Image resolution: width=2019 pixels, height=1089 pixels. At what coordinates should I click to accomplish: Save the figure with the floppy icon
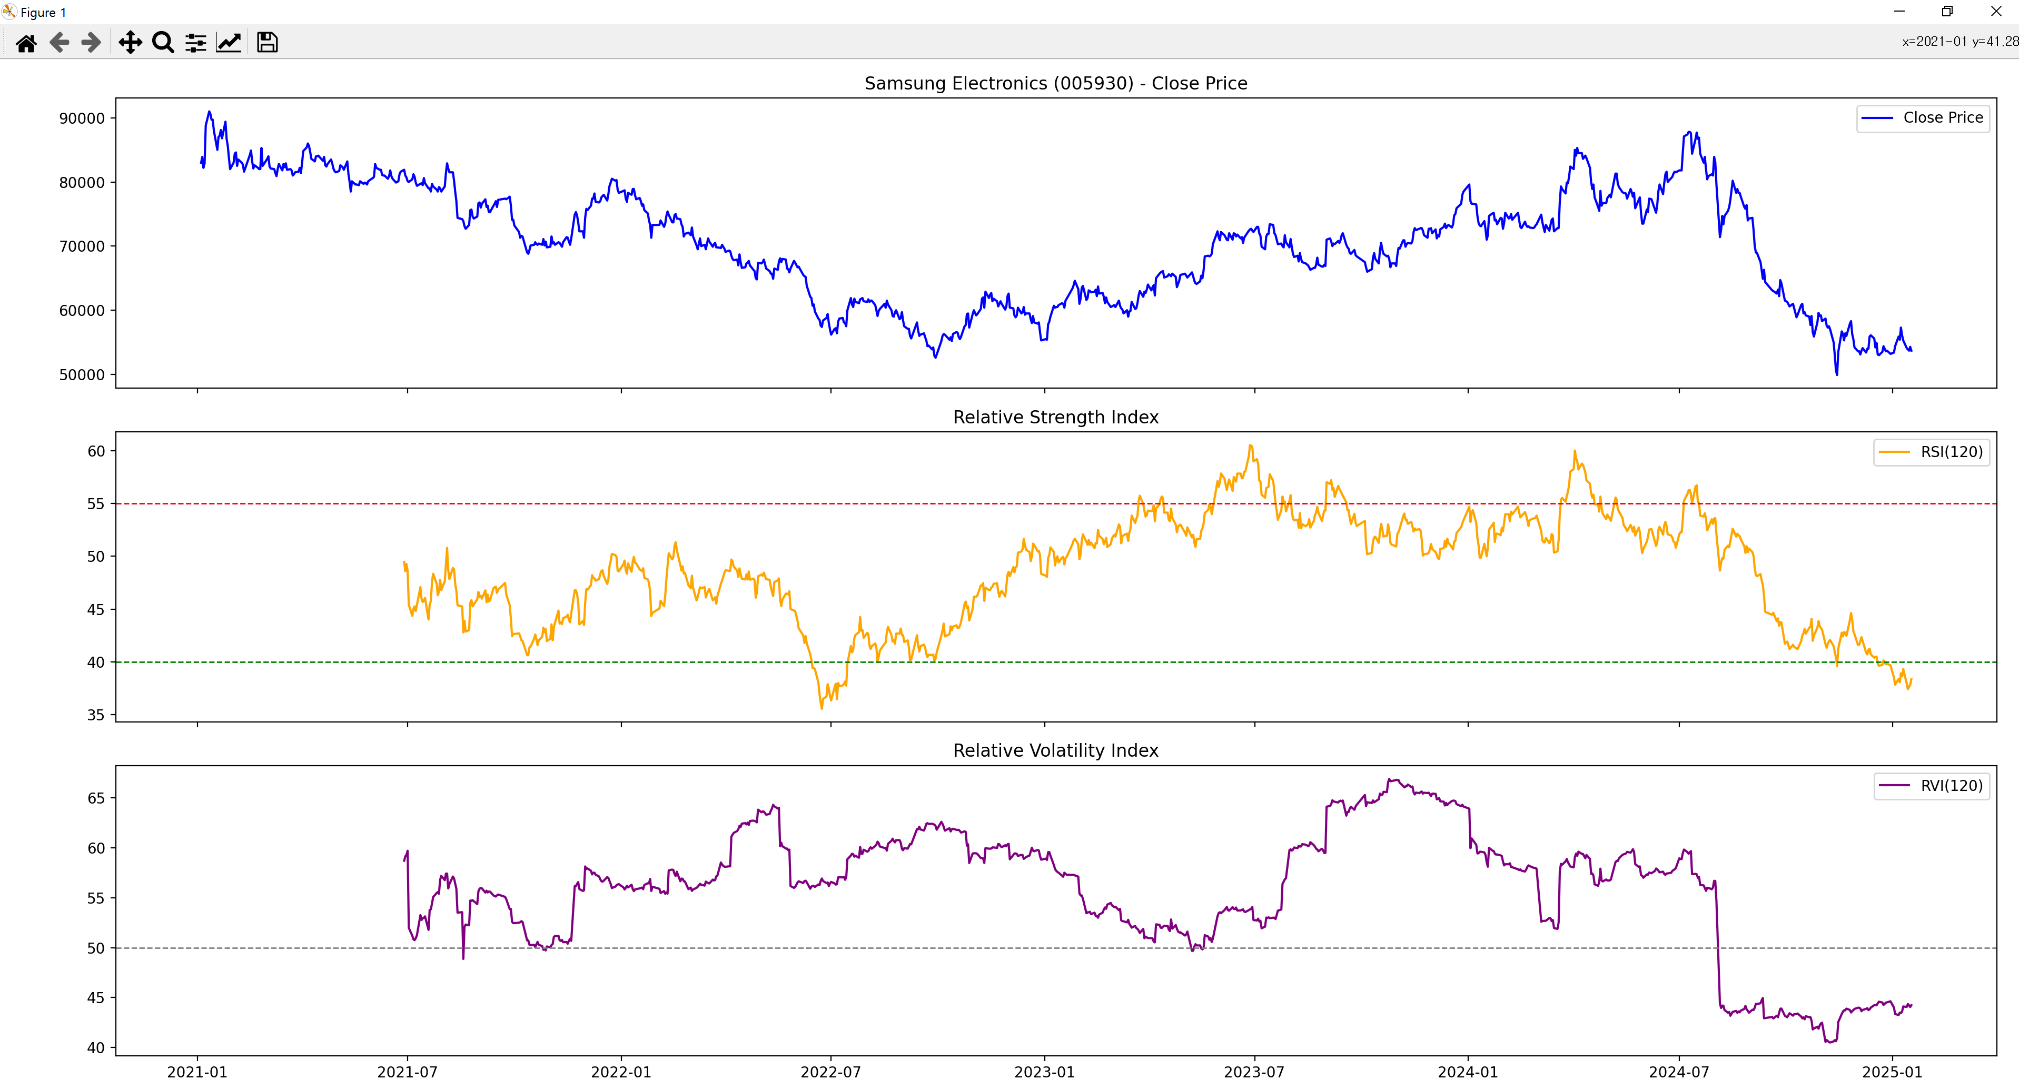coord(268,42)
